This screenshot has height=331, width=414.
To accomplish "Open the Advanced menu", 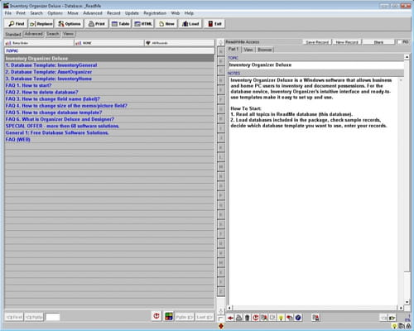I will (x=93, y=13).
